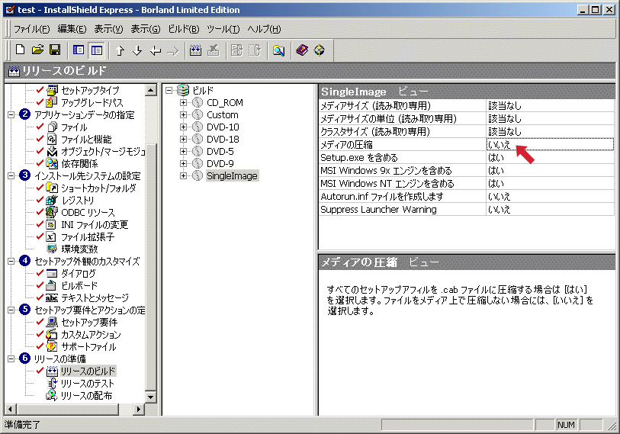Screen dimensions: 620x434
Task: Select the ダイアログ tree item
Action: point(79,273)
